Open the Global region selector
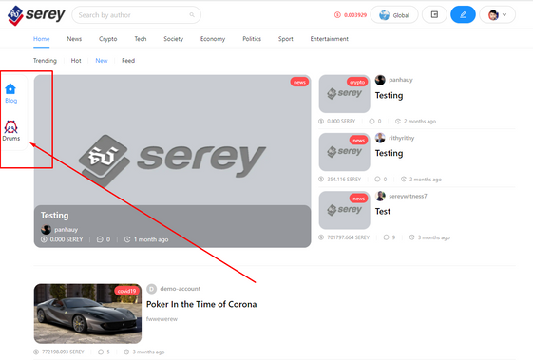Image resolution: width=533 pixels, height=361 pixels. point(394,15)
